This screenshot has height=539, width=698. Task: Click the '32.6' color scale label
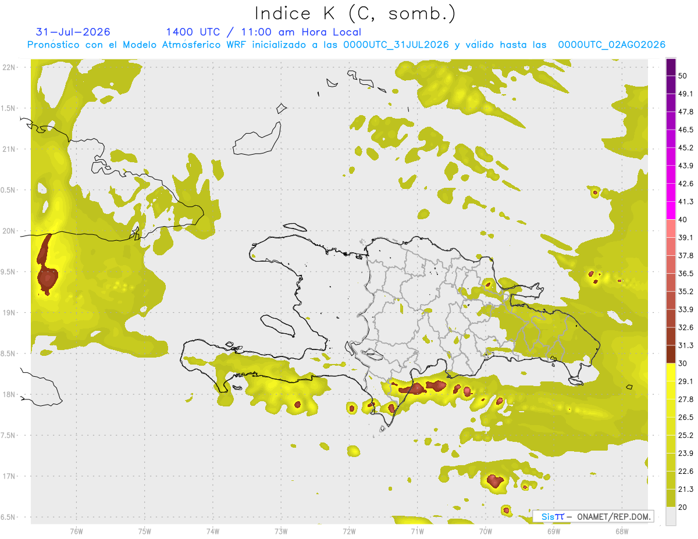pos(686,327)
